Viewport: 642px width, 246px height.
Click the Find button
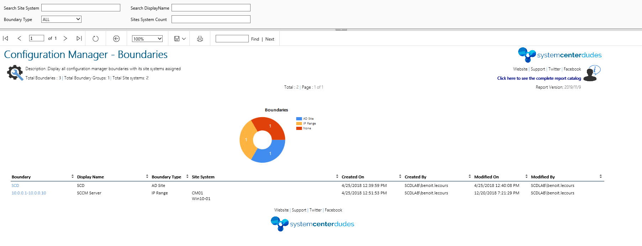[255, 39]
